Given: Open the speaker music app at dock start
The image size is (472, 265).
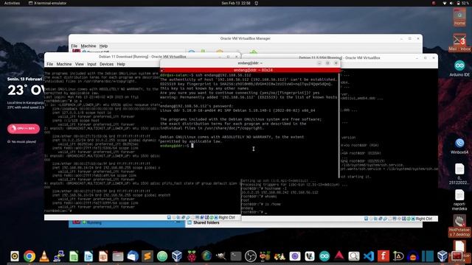Looking at the screenshot, I should point(15,256).
